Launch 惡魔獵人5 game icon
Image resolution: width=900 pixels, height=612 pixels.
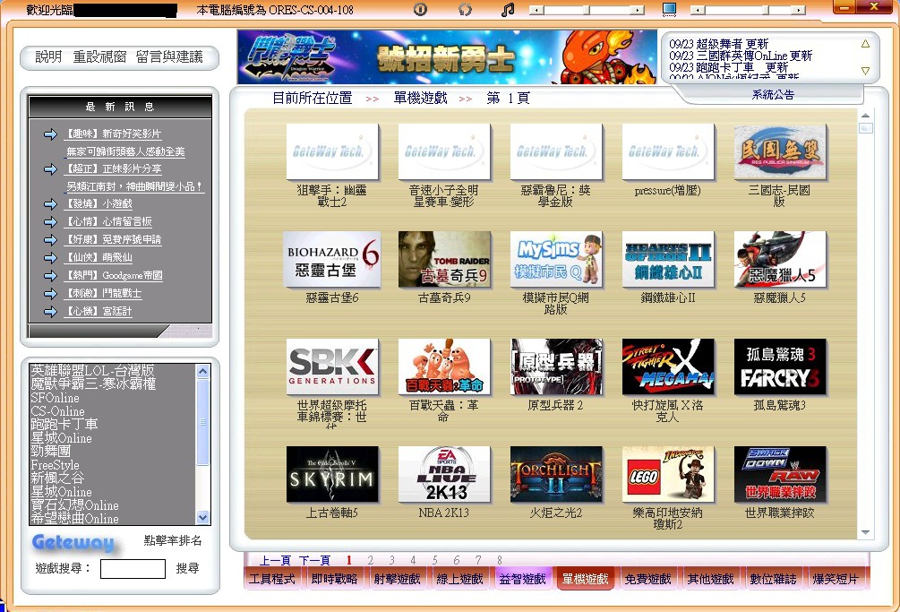[x=780, y=260]
